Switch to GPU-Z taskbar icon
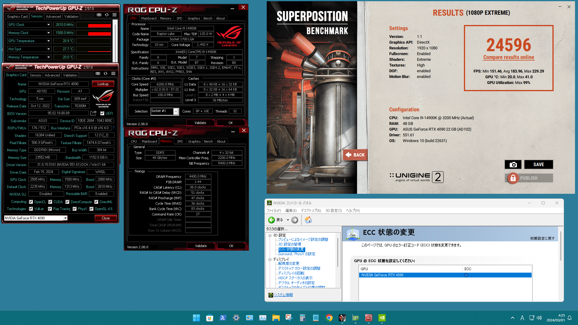 (355, 318)
